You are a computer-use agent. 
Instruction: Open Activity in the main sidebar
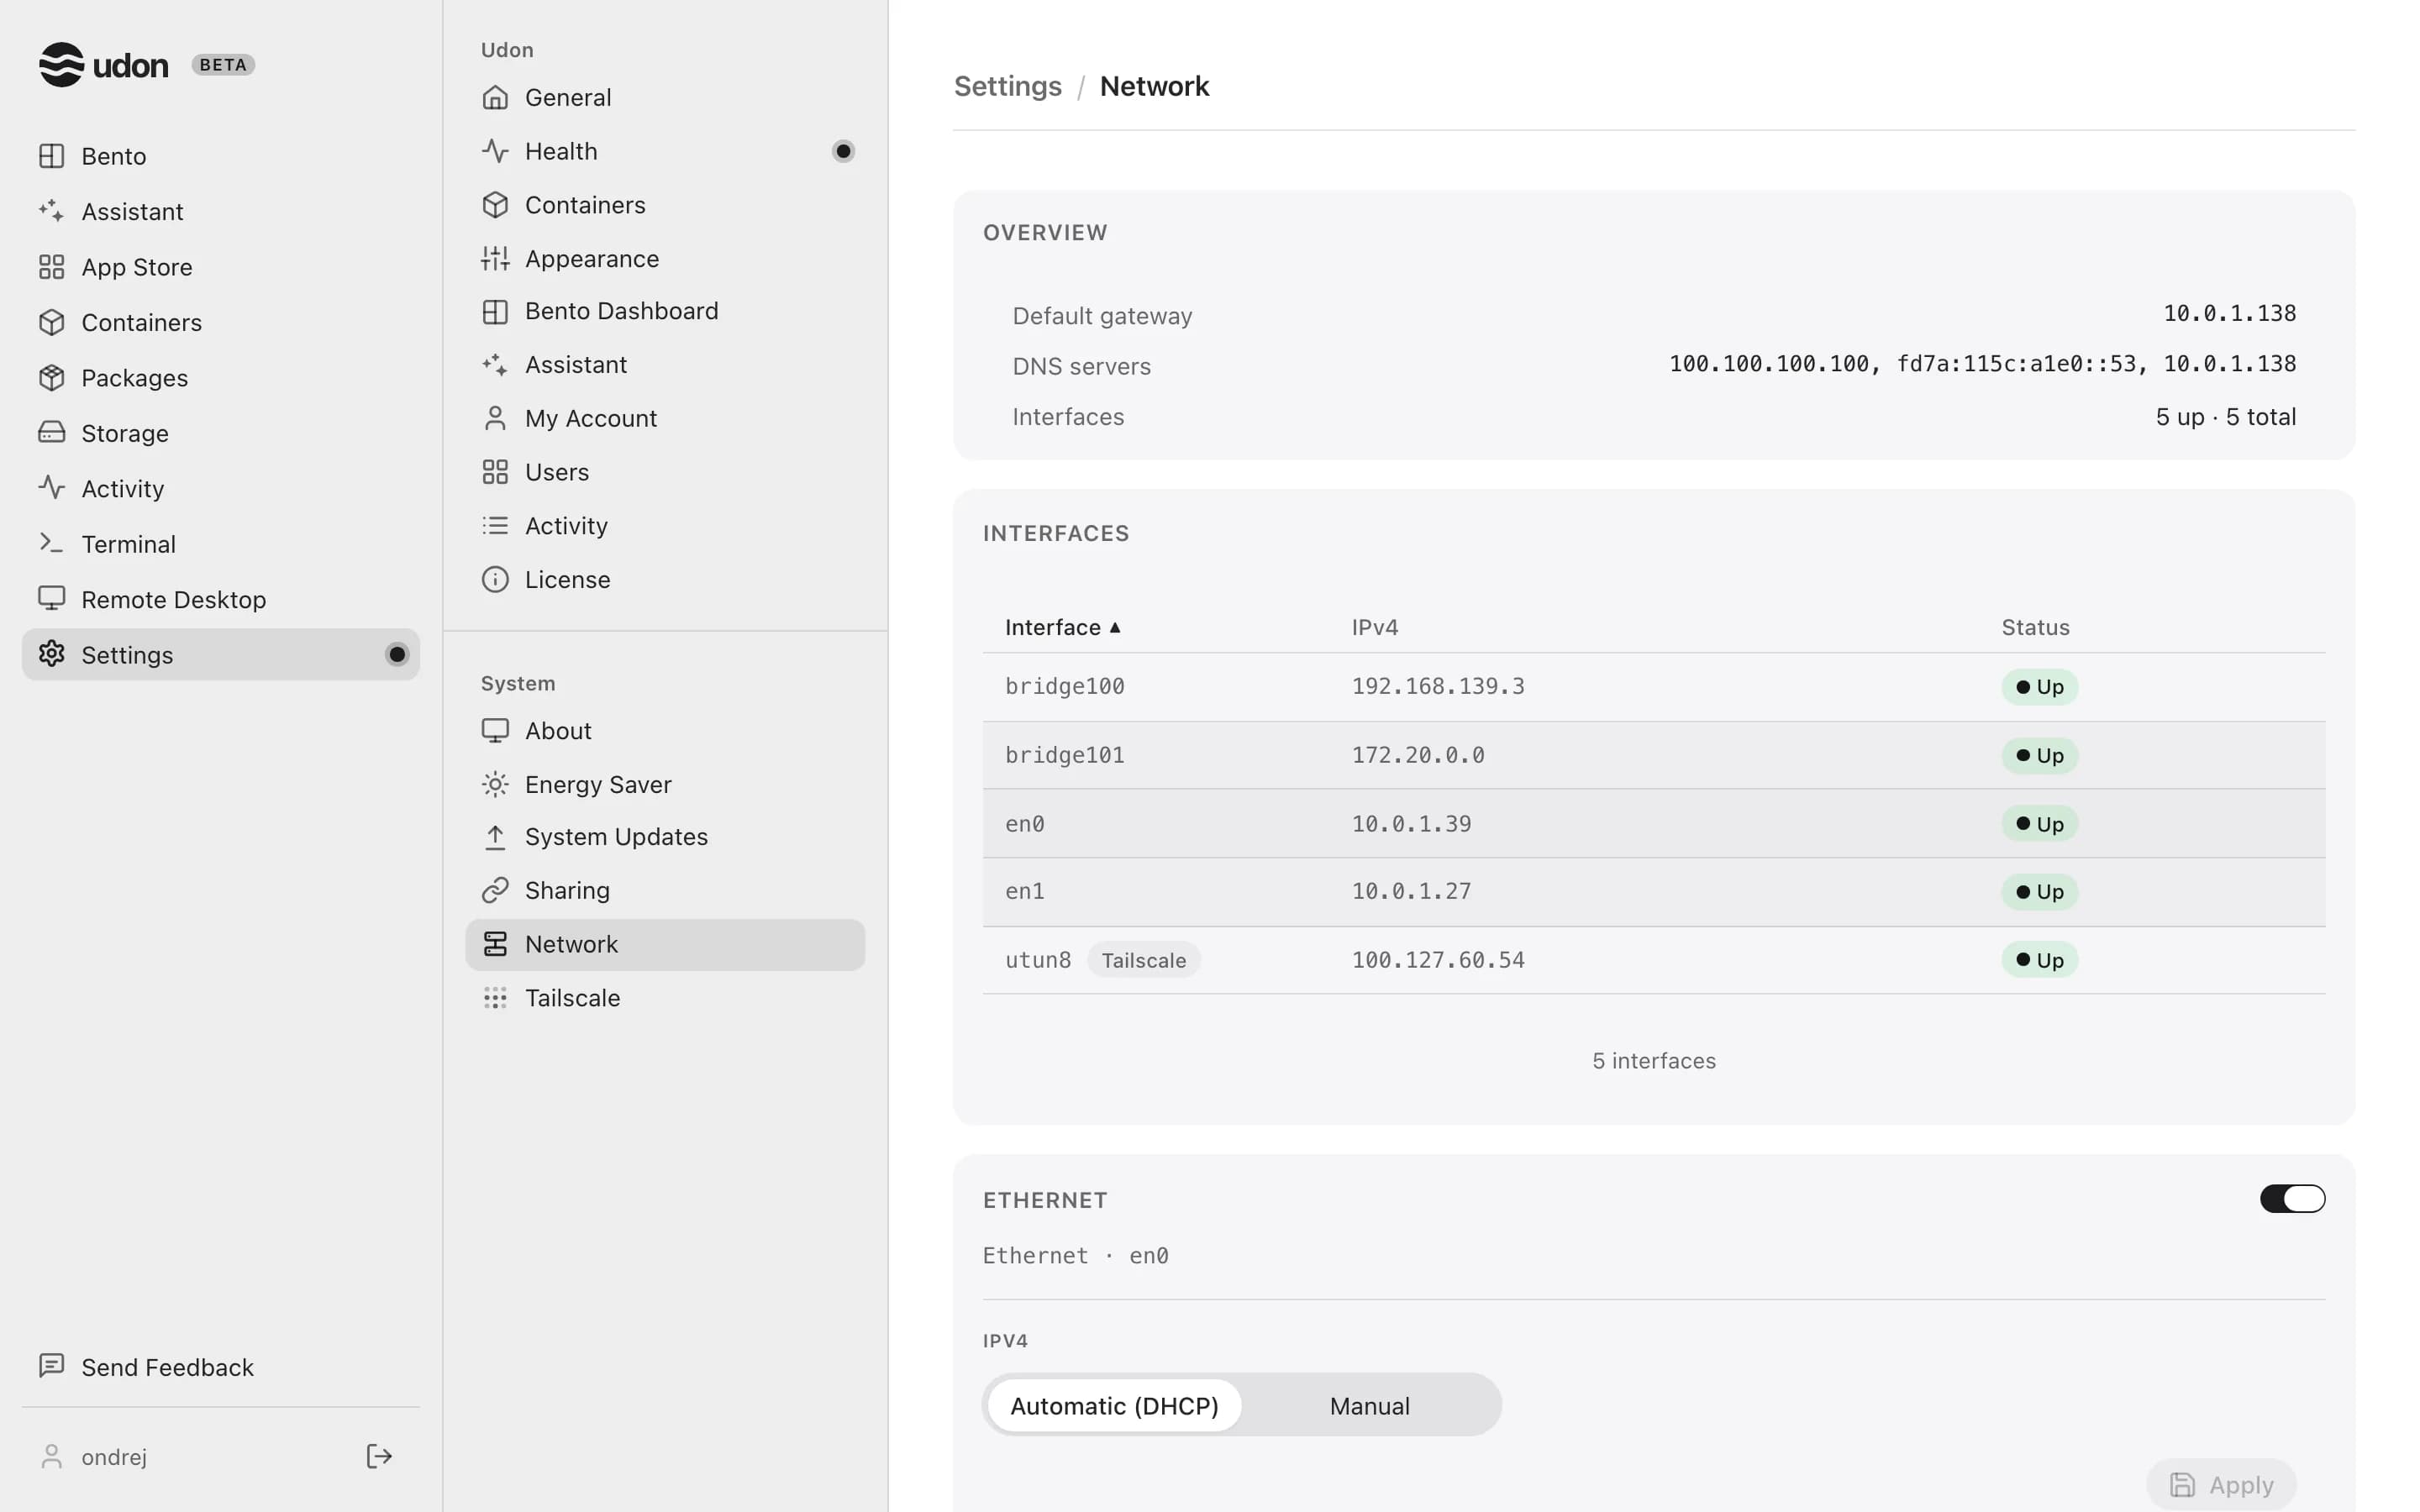point(220,488)
